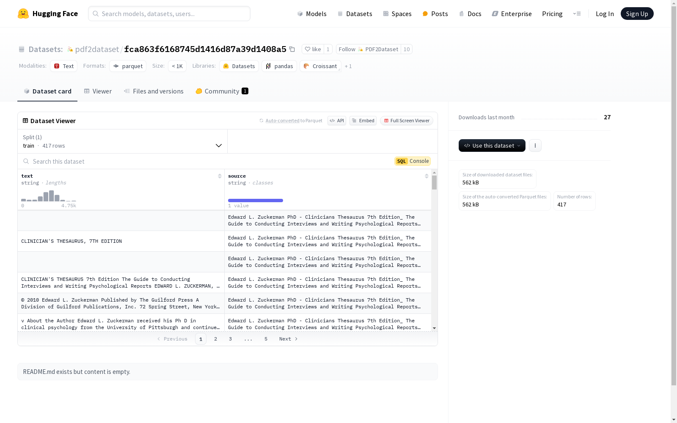677x423 pixels.
Task: Click the Datasets stack icon beside title
Action: (22, 49)
